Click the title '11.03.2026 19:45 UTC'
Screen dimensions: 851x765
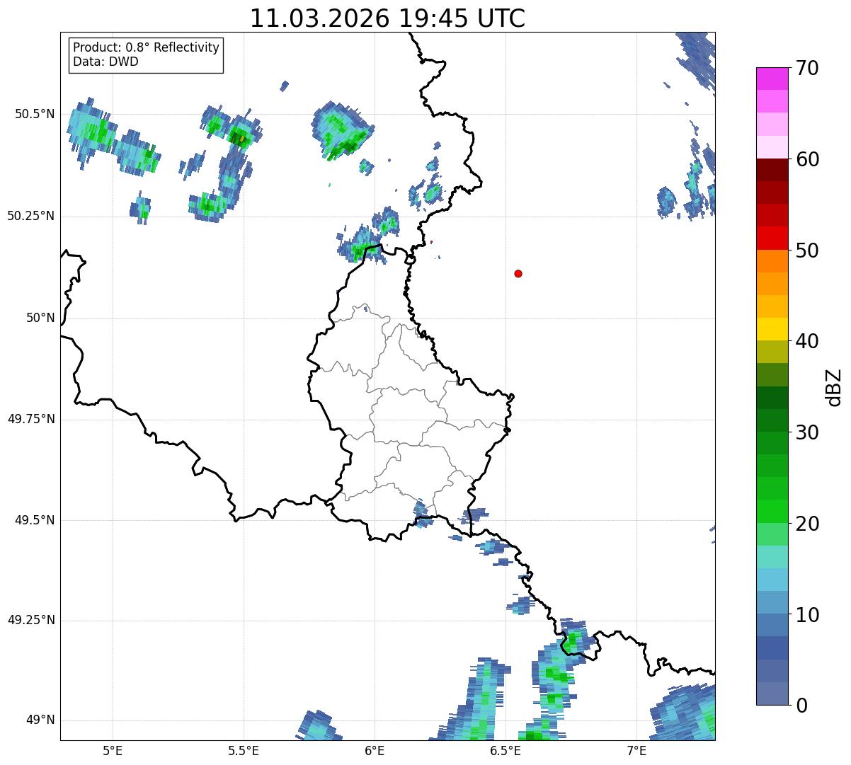click(387, 18)
